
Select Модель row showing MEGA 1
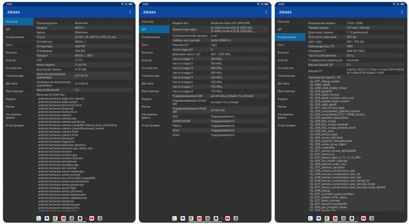click(x=84, y=28)
